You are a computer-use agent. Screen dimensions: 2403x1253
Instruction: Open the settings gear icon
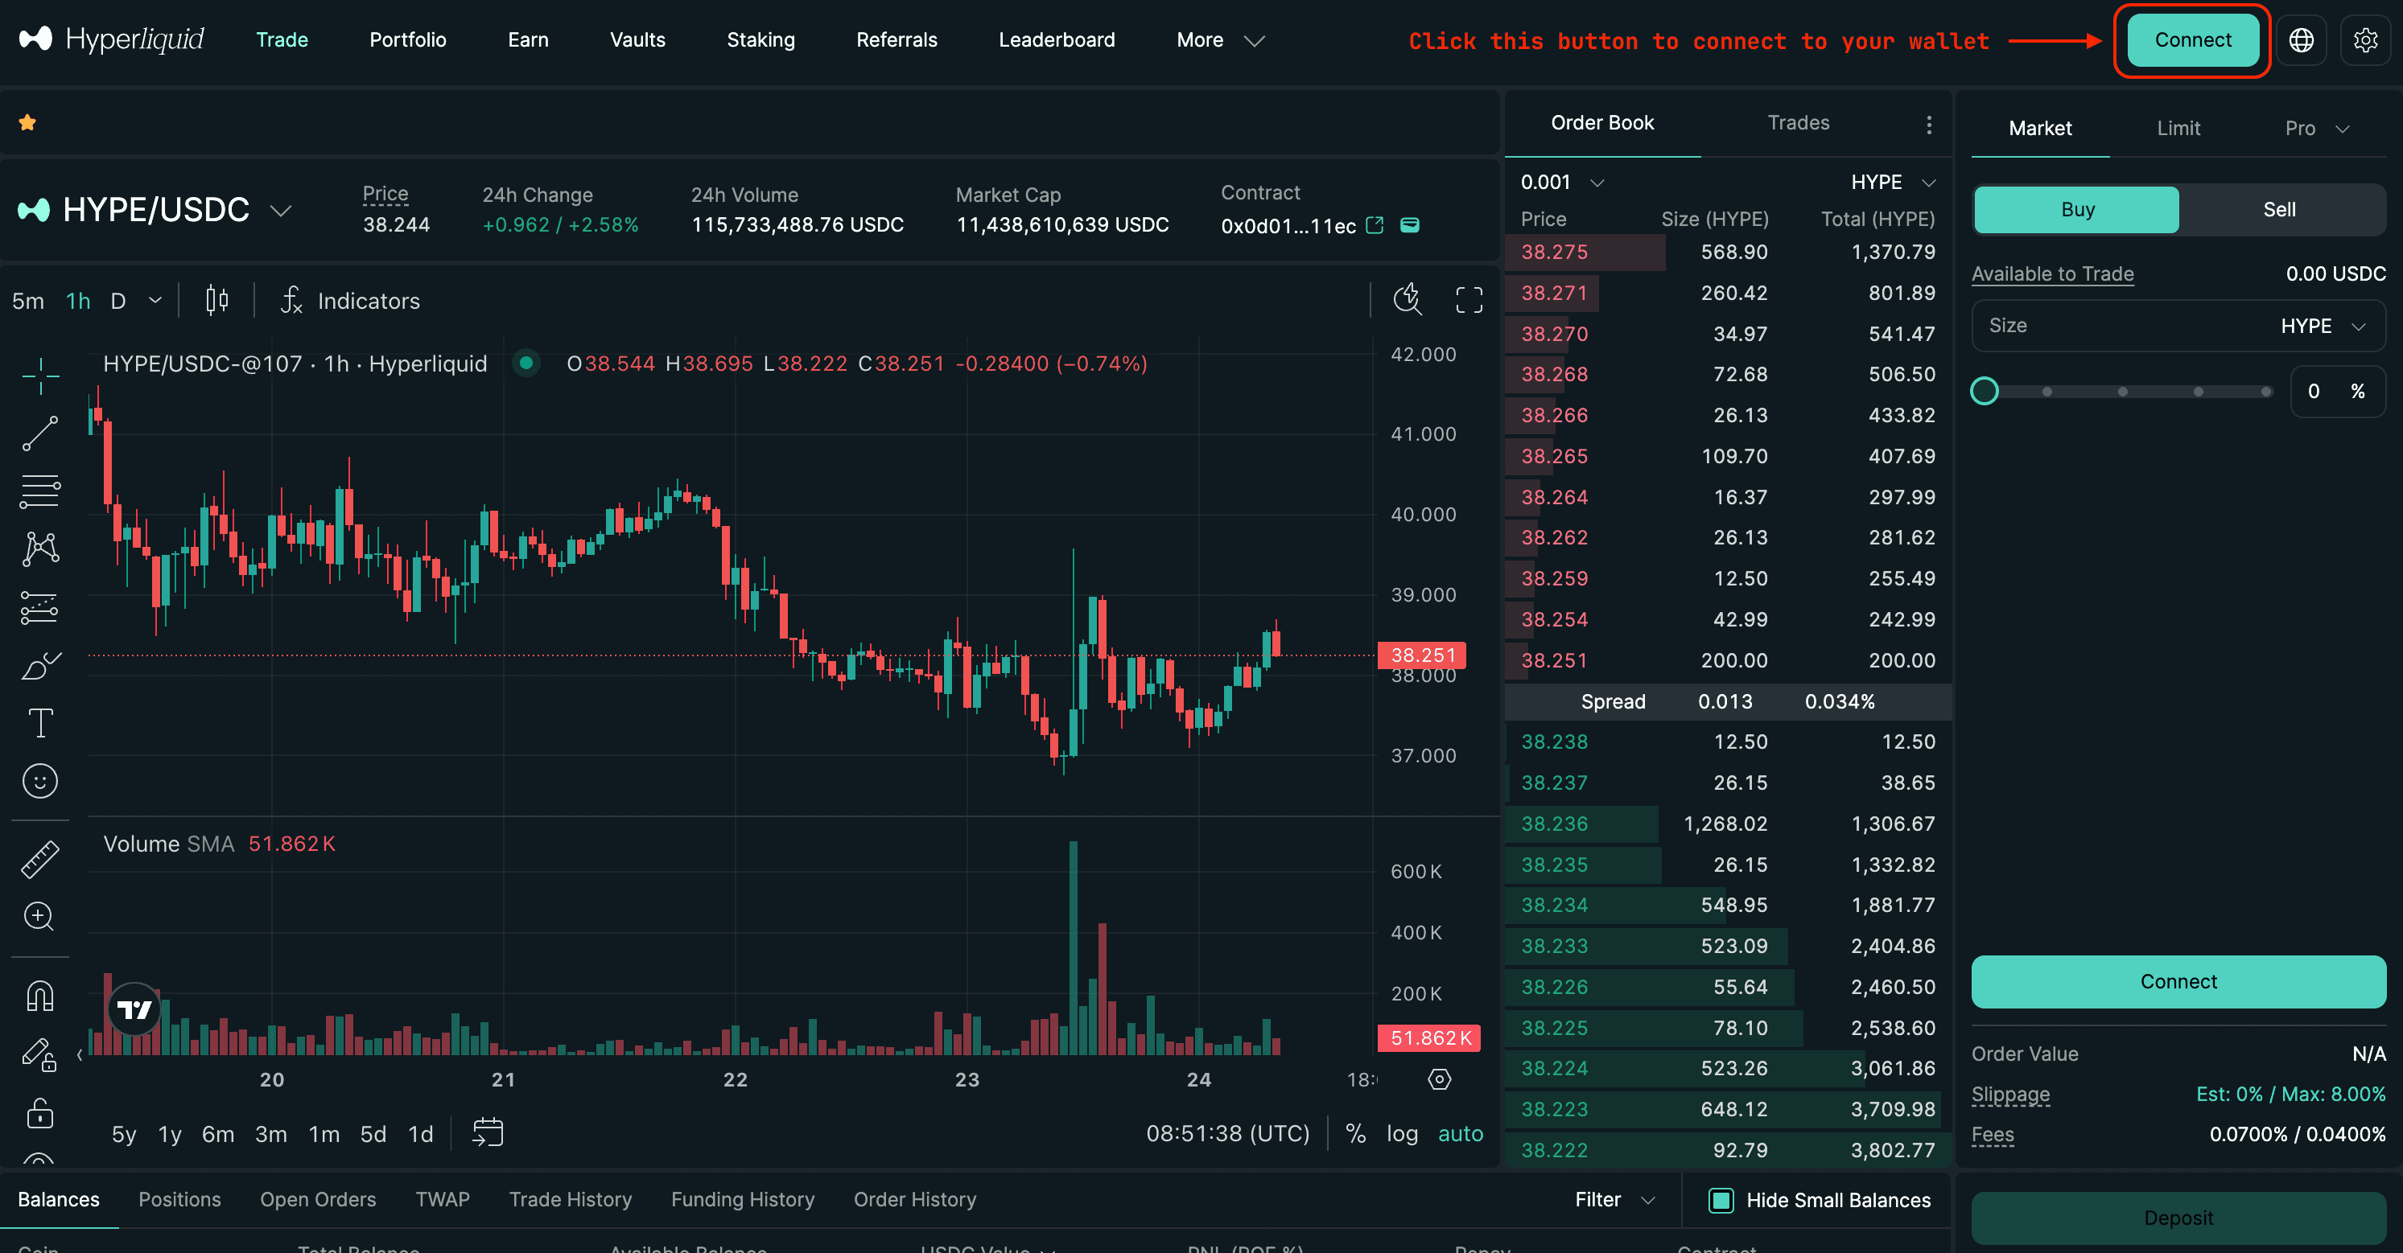2366,40
